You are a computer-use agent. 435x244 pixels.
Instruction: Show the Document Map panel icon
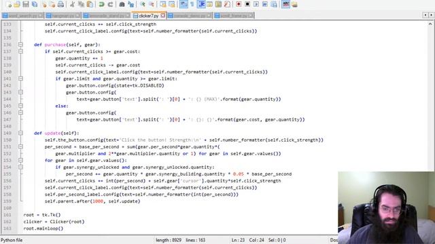218,5
